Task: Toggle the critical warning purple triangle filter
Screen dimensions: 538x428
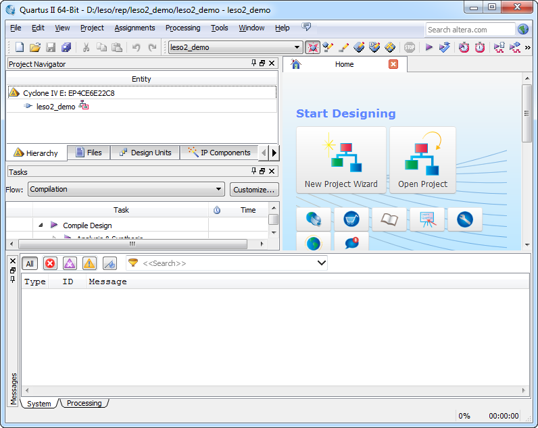Action: coord(70,263)
